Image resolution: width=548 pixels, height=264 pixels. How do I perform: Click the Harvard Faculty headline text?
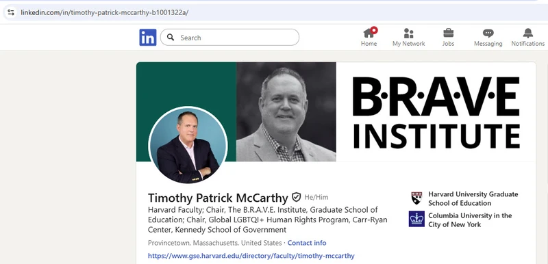tap(267, 220)
